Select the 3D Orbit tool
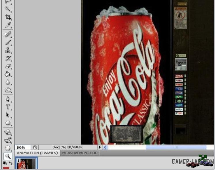Viewport: 215px width, 170px height. point(8,140)
